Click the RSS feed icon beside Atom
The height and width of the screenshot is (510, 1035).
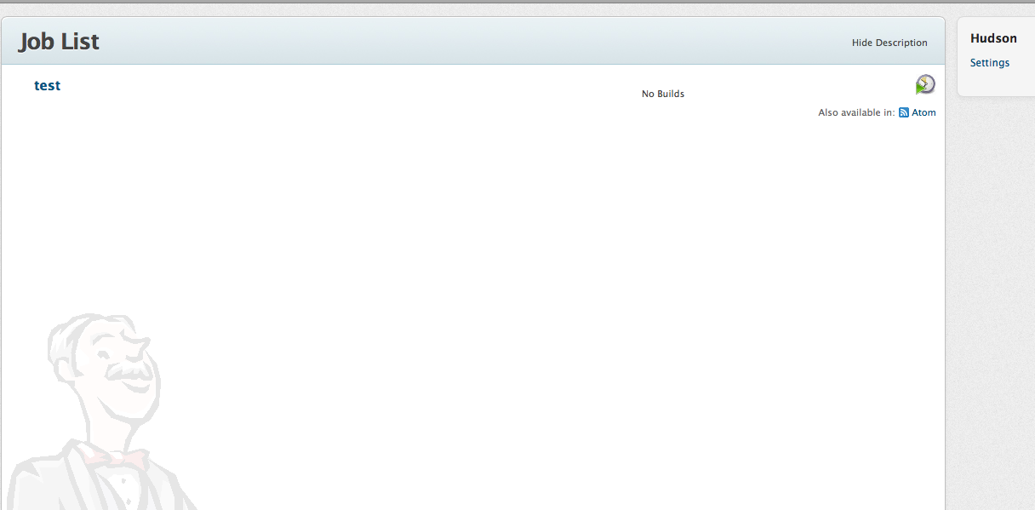[x=904, y=112]
